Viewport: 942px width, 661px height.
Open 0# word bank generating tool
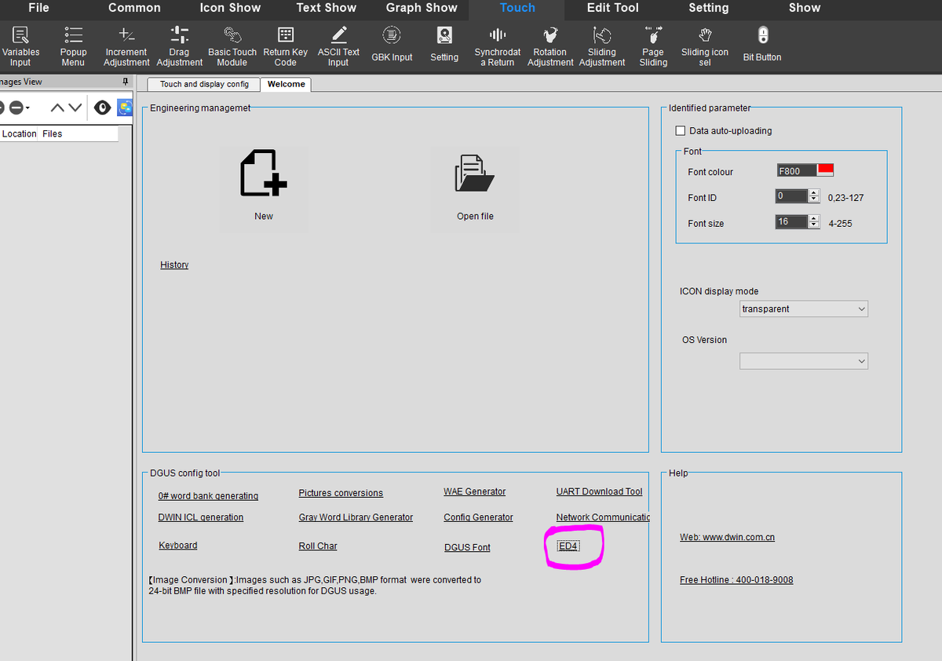click(208, 496)
